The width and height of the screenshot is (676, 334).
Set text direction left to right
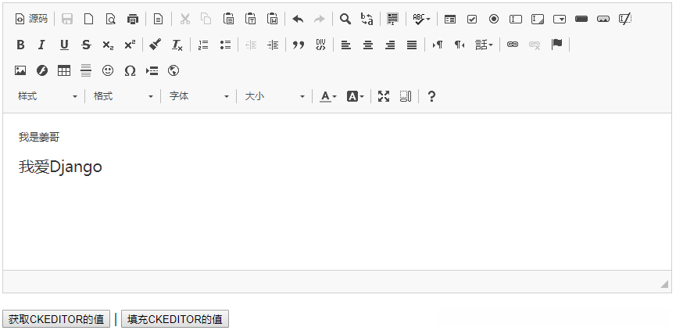pyautogui.click(x=437, y=45)
